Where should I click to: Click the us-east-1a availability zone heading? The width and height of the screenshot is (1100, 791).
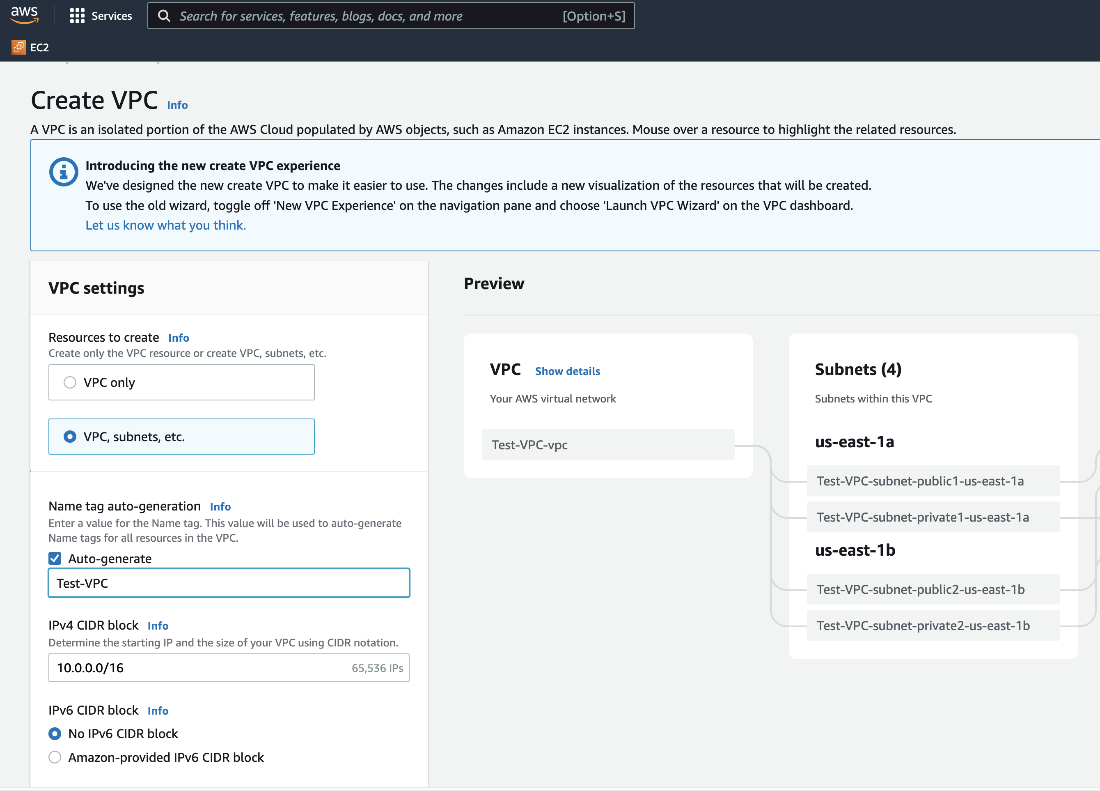(854, 442)
